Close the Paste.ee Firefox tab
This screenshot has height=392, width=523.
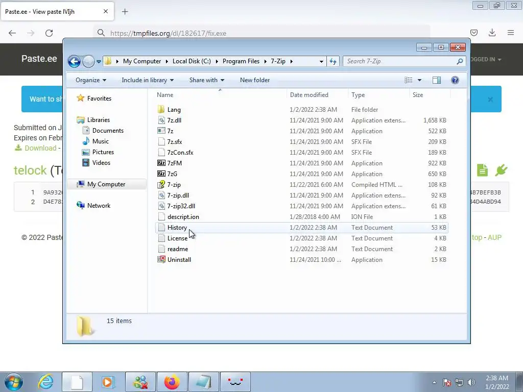[x=105, y=11]
